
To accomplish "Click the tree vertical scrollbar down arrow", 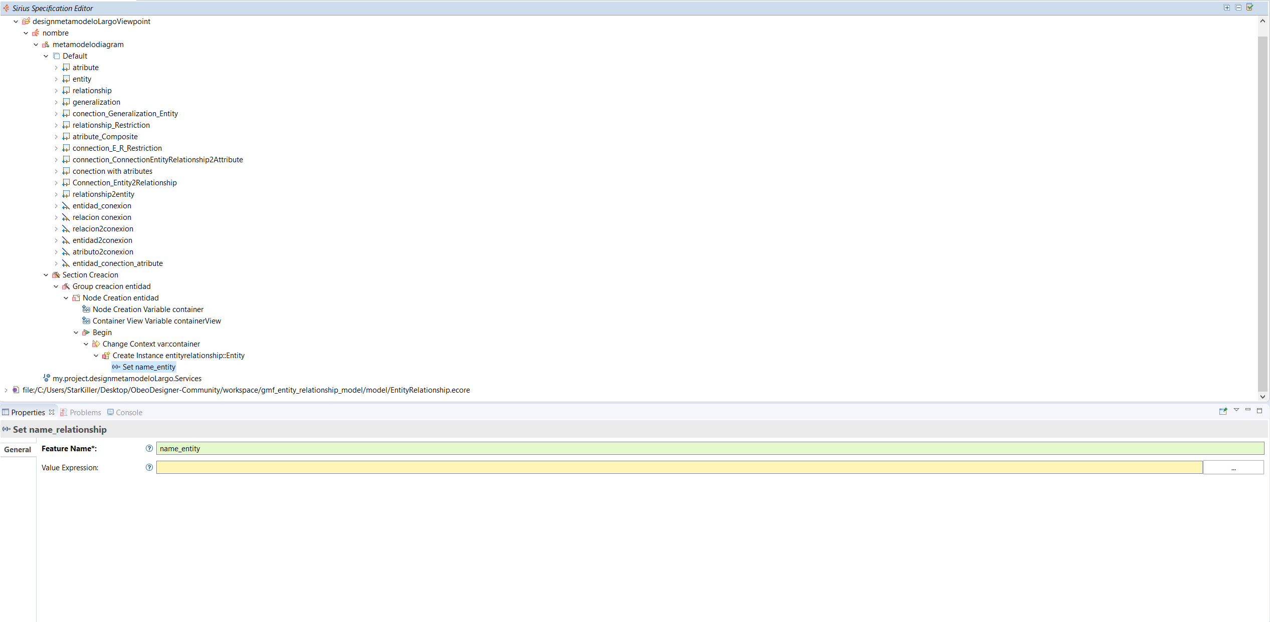I will click(1262, 397).
